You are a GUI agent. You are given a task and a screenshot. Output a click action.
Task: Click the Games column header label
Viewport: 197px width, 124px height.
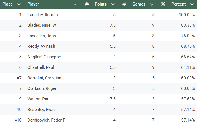pos(139,4)
